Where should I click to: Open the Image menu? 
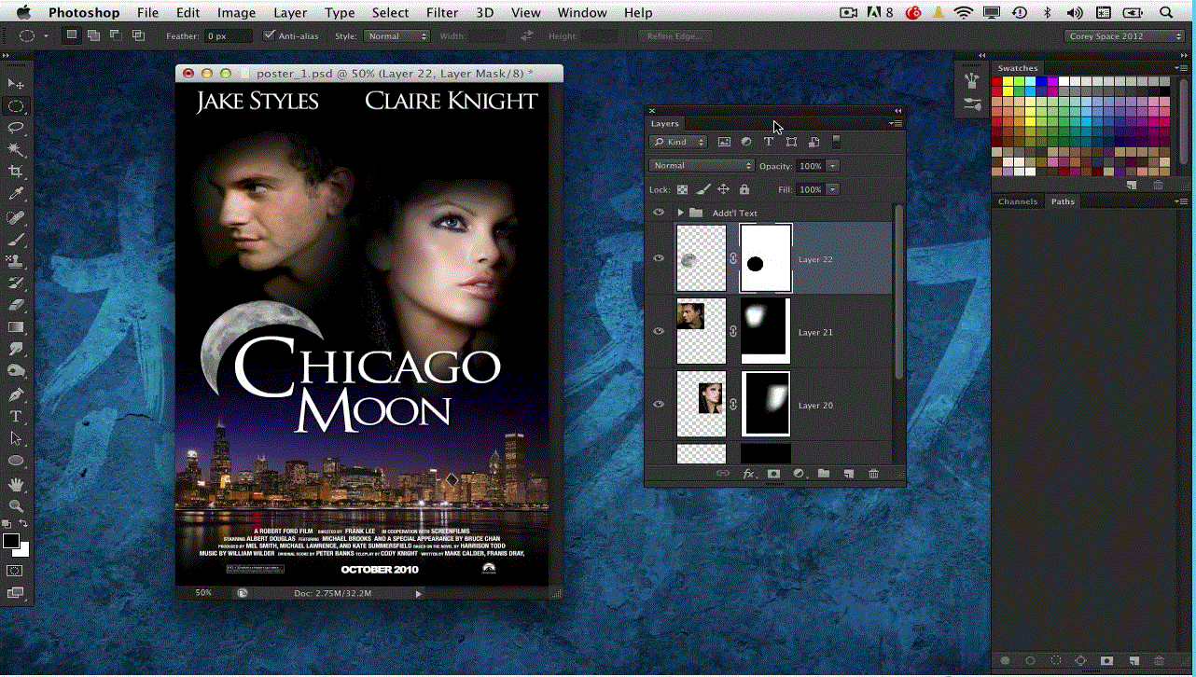[x=236, y=12]
